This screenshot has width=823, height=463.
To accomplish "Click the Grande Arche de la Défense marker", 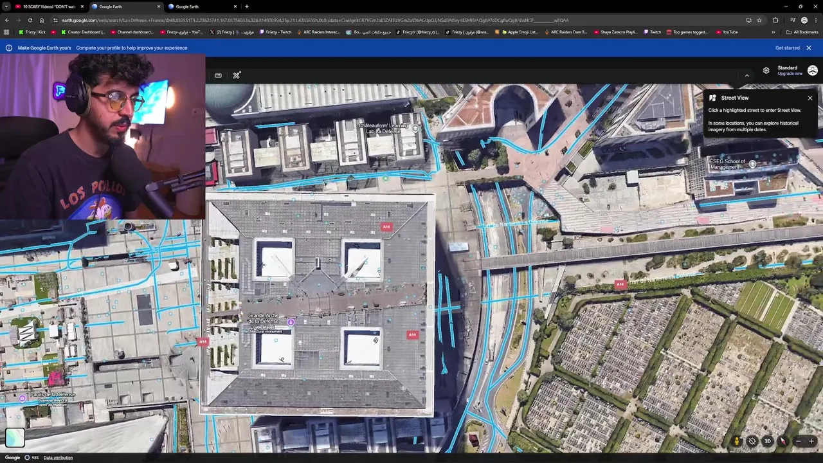I will 291,322.
